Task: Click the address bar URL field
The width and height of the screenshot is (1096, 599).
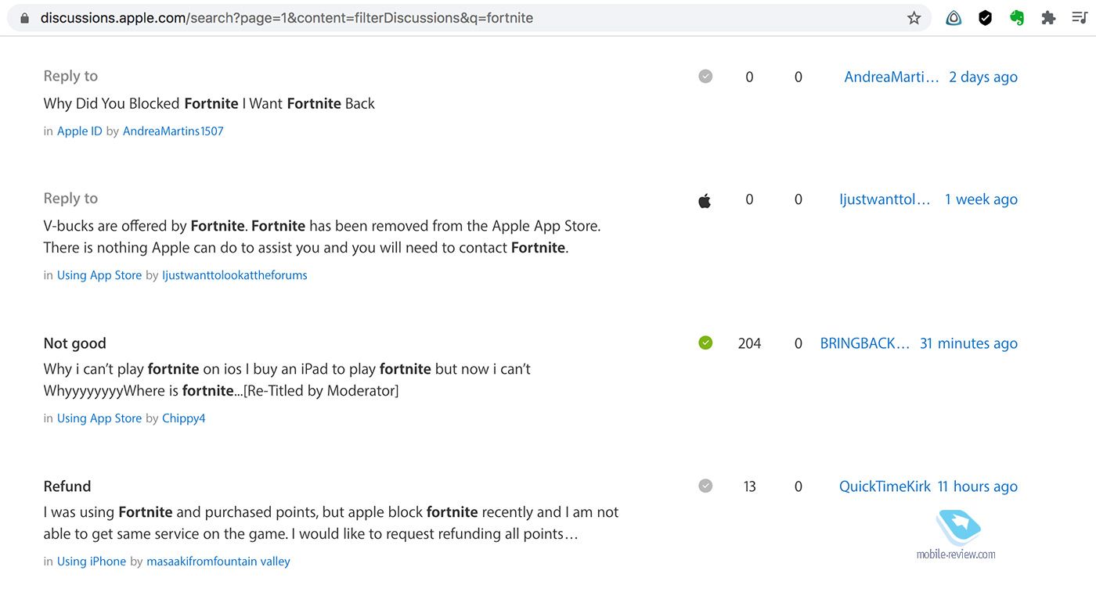Action: (470, 18)
